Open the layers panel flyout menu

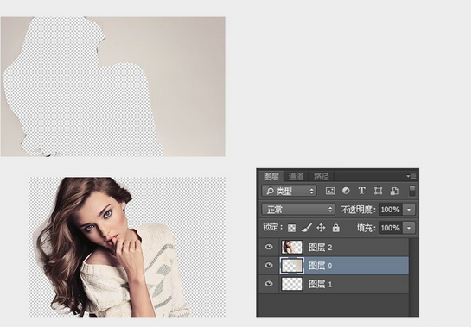411,176
